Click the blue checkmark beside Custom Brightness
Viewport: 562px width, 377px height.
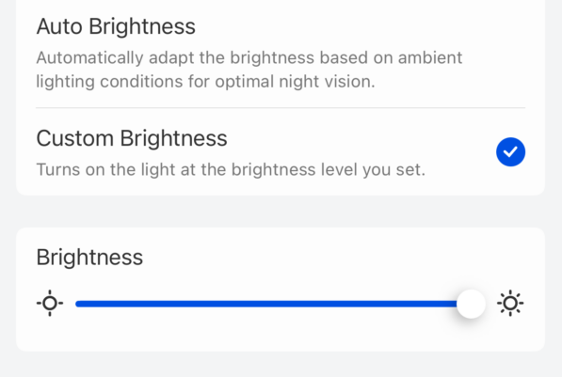click(510, 151)
